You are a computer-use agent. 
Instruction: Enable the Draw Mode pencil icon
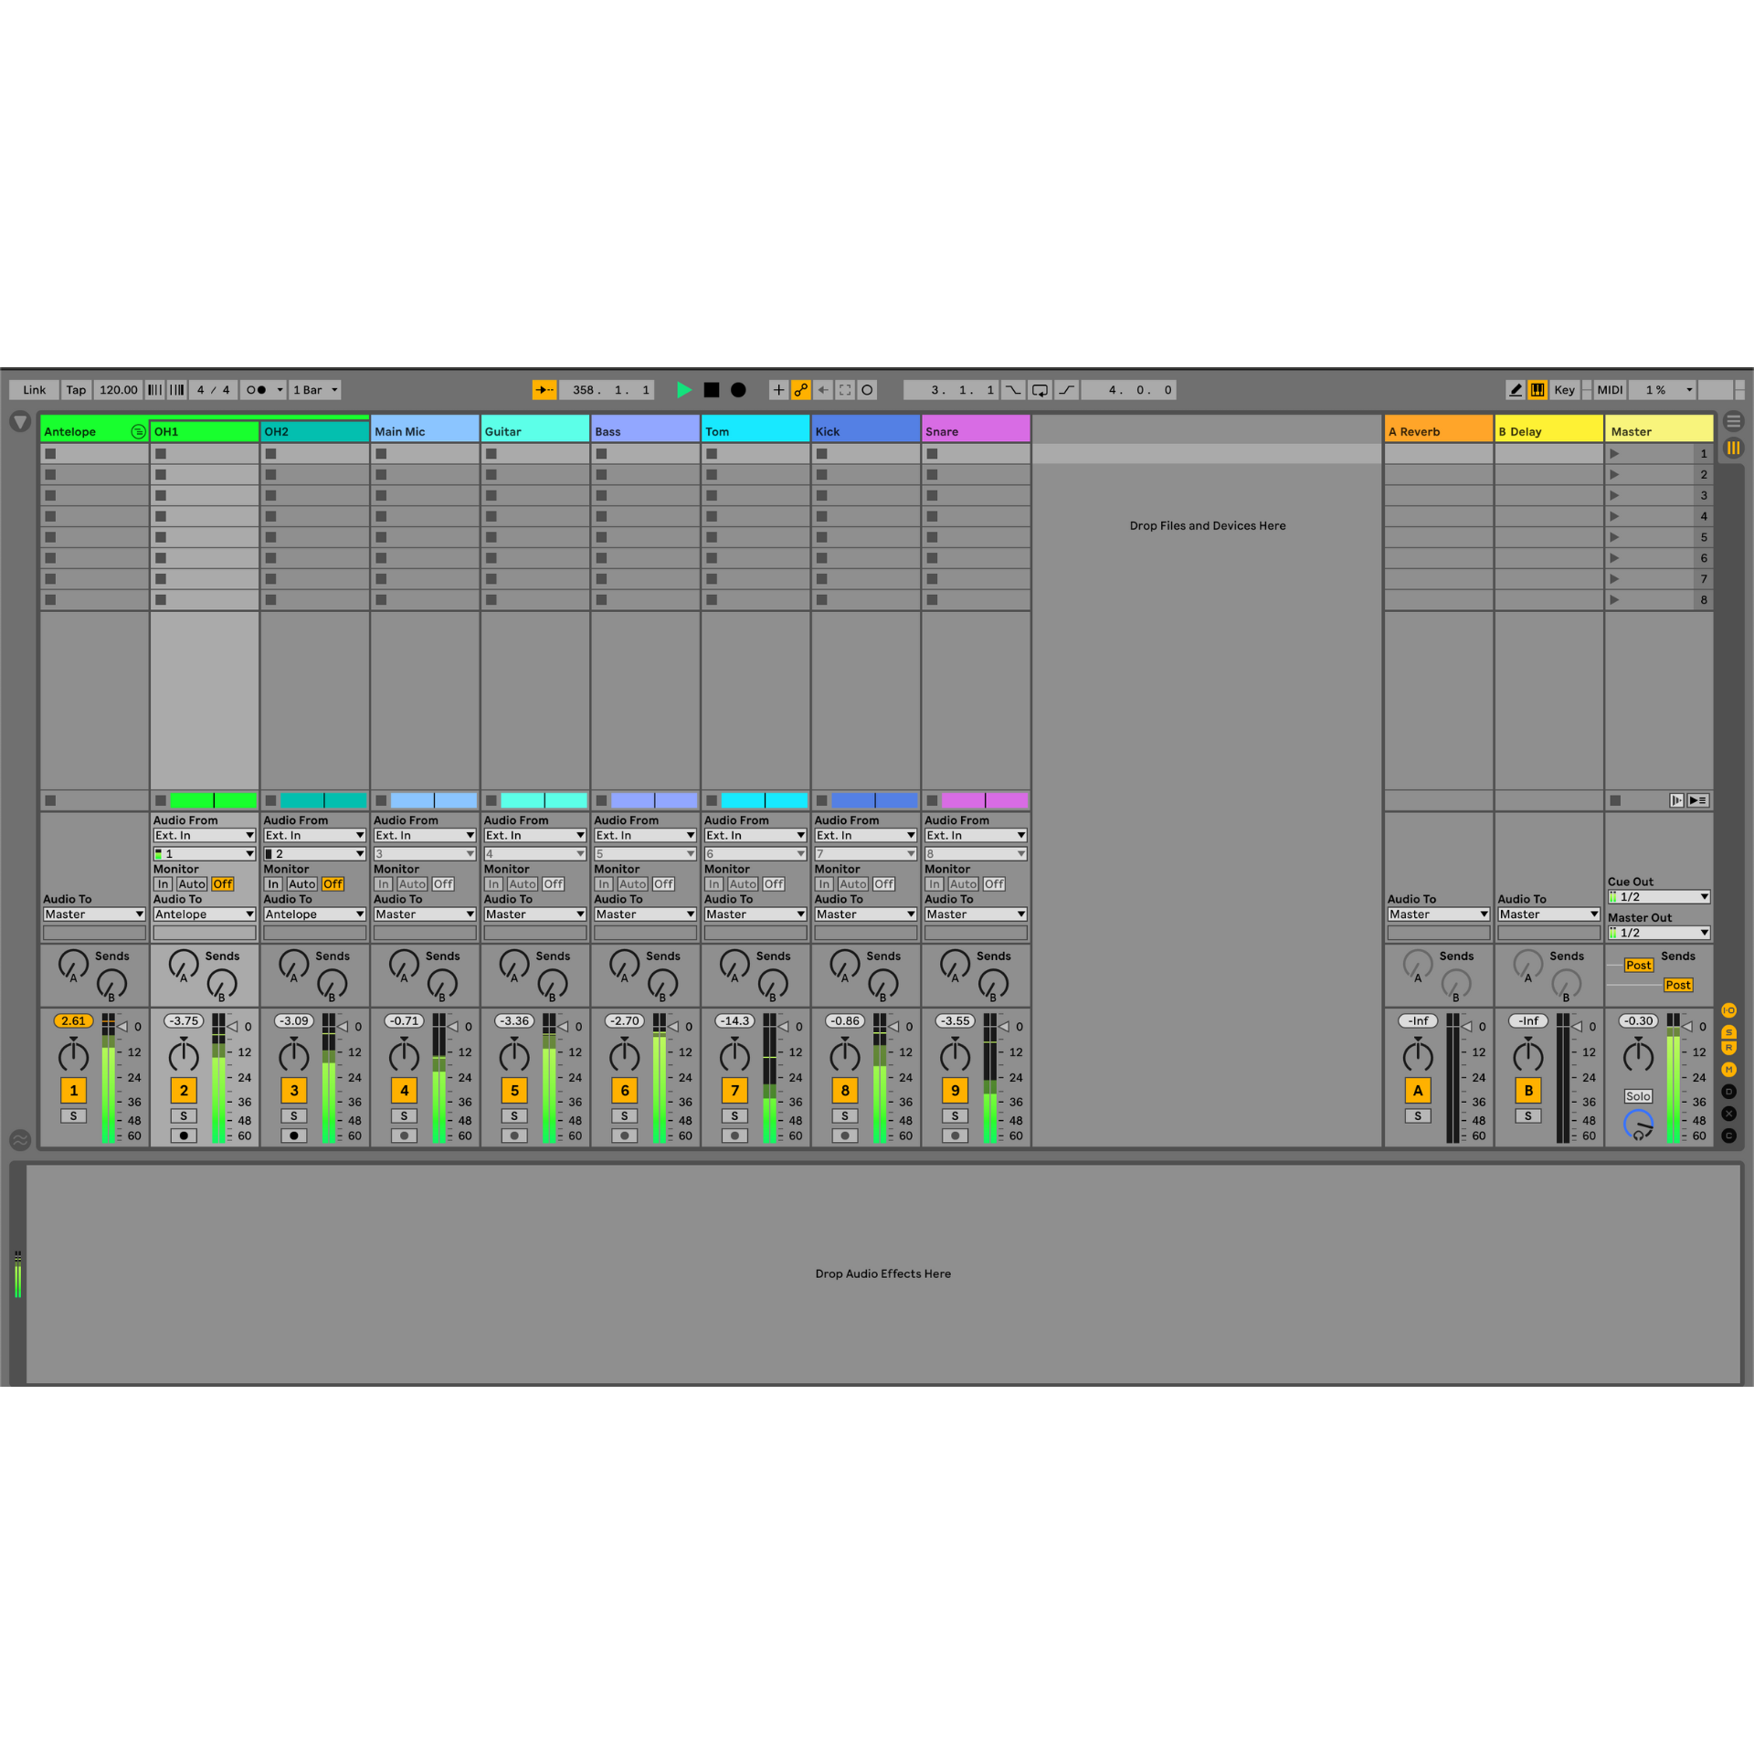[x=1515, y=390]
